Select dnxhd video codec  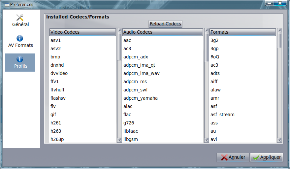click(x=82, y=65)
